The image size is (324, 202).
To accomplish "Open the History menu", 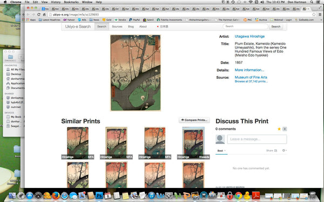I will tap(56, 2).
